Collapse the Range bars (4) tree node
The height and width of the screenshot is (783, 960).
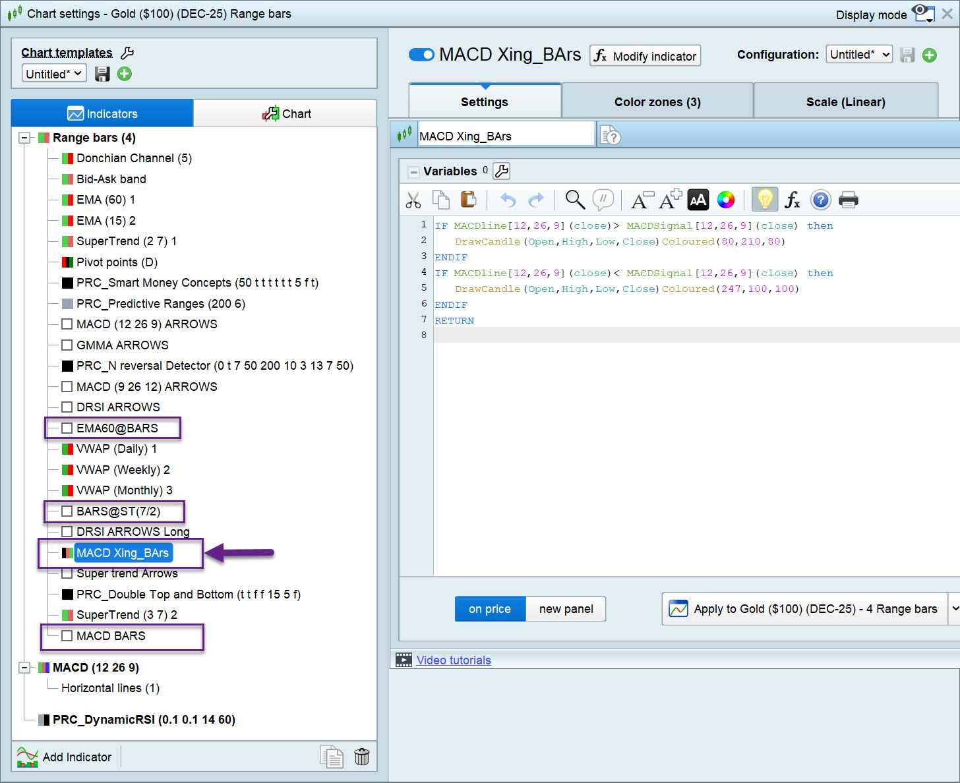pyautogui.click(x=24, y=138)
